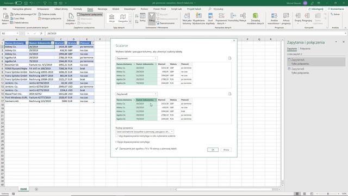
Task: Open the ZapytanieB table dropdown
Action: (136, 94)
